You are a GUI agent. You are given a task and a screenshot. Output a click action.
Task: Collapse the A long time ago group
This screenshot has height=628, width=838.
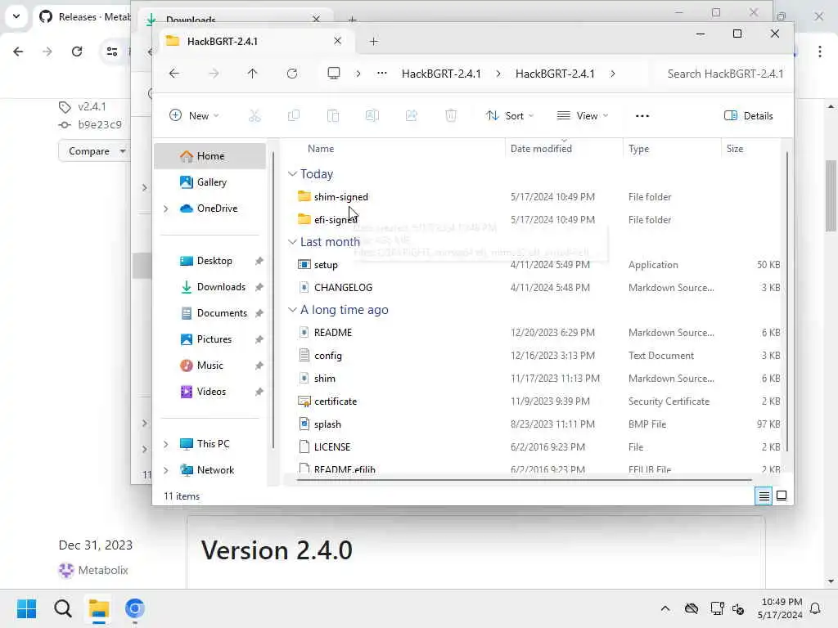[292, 310]
